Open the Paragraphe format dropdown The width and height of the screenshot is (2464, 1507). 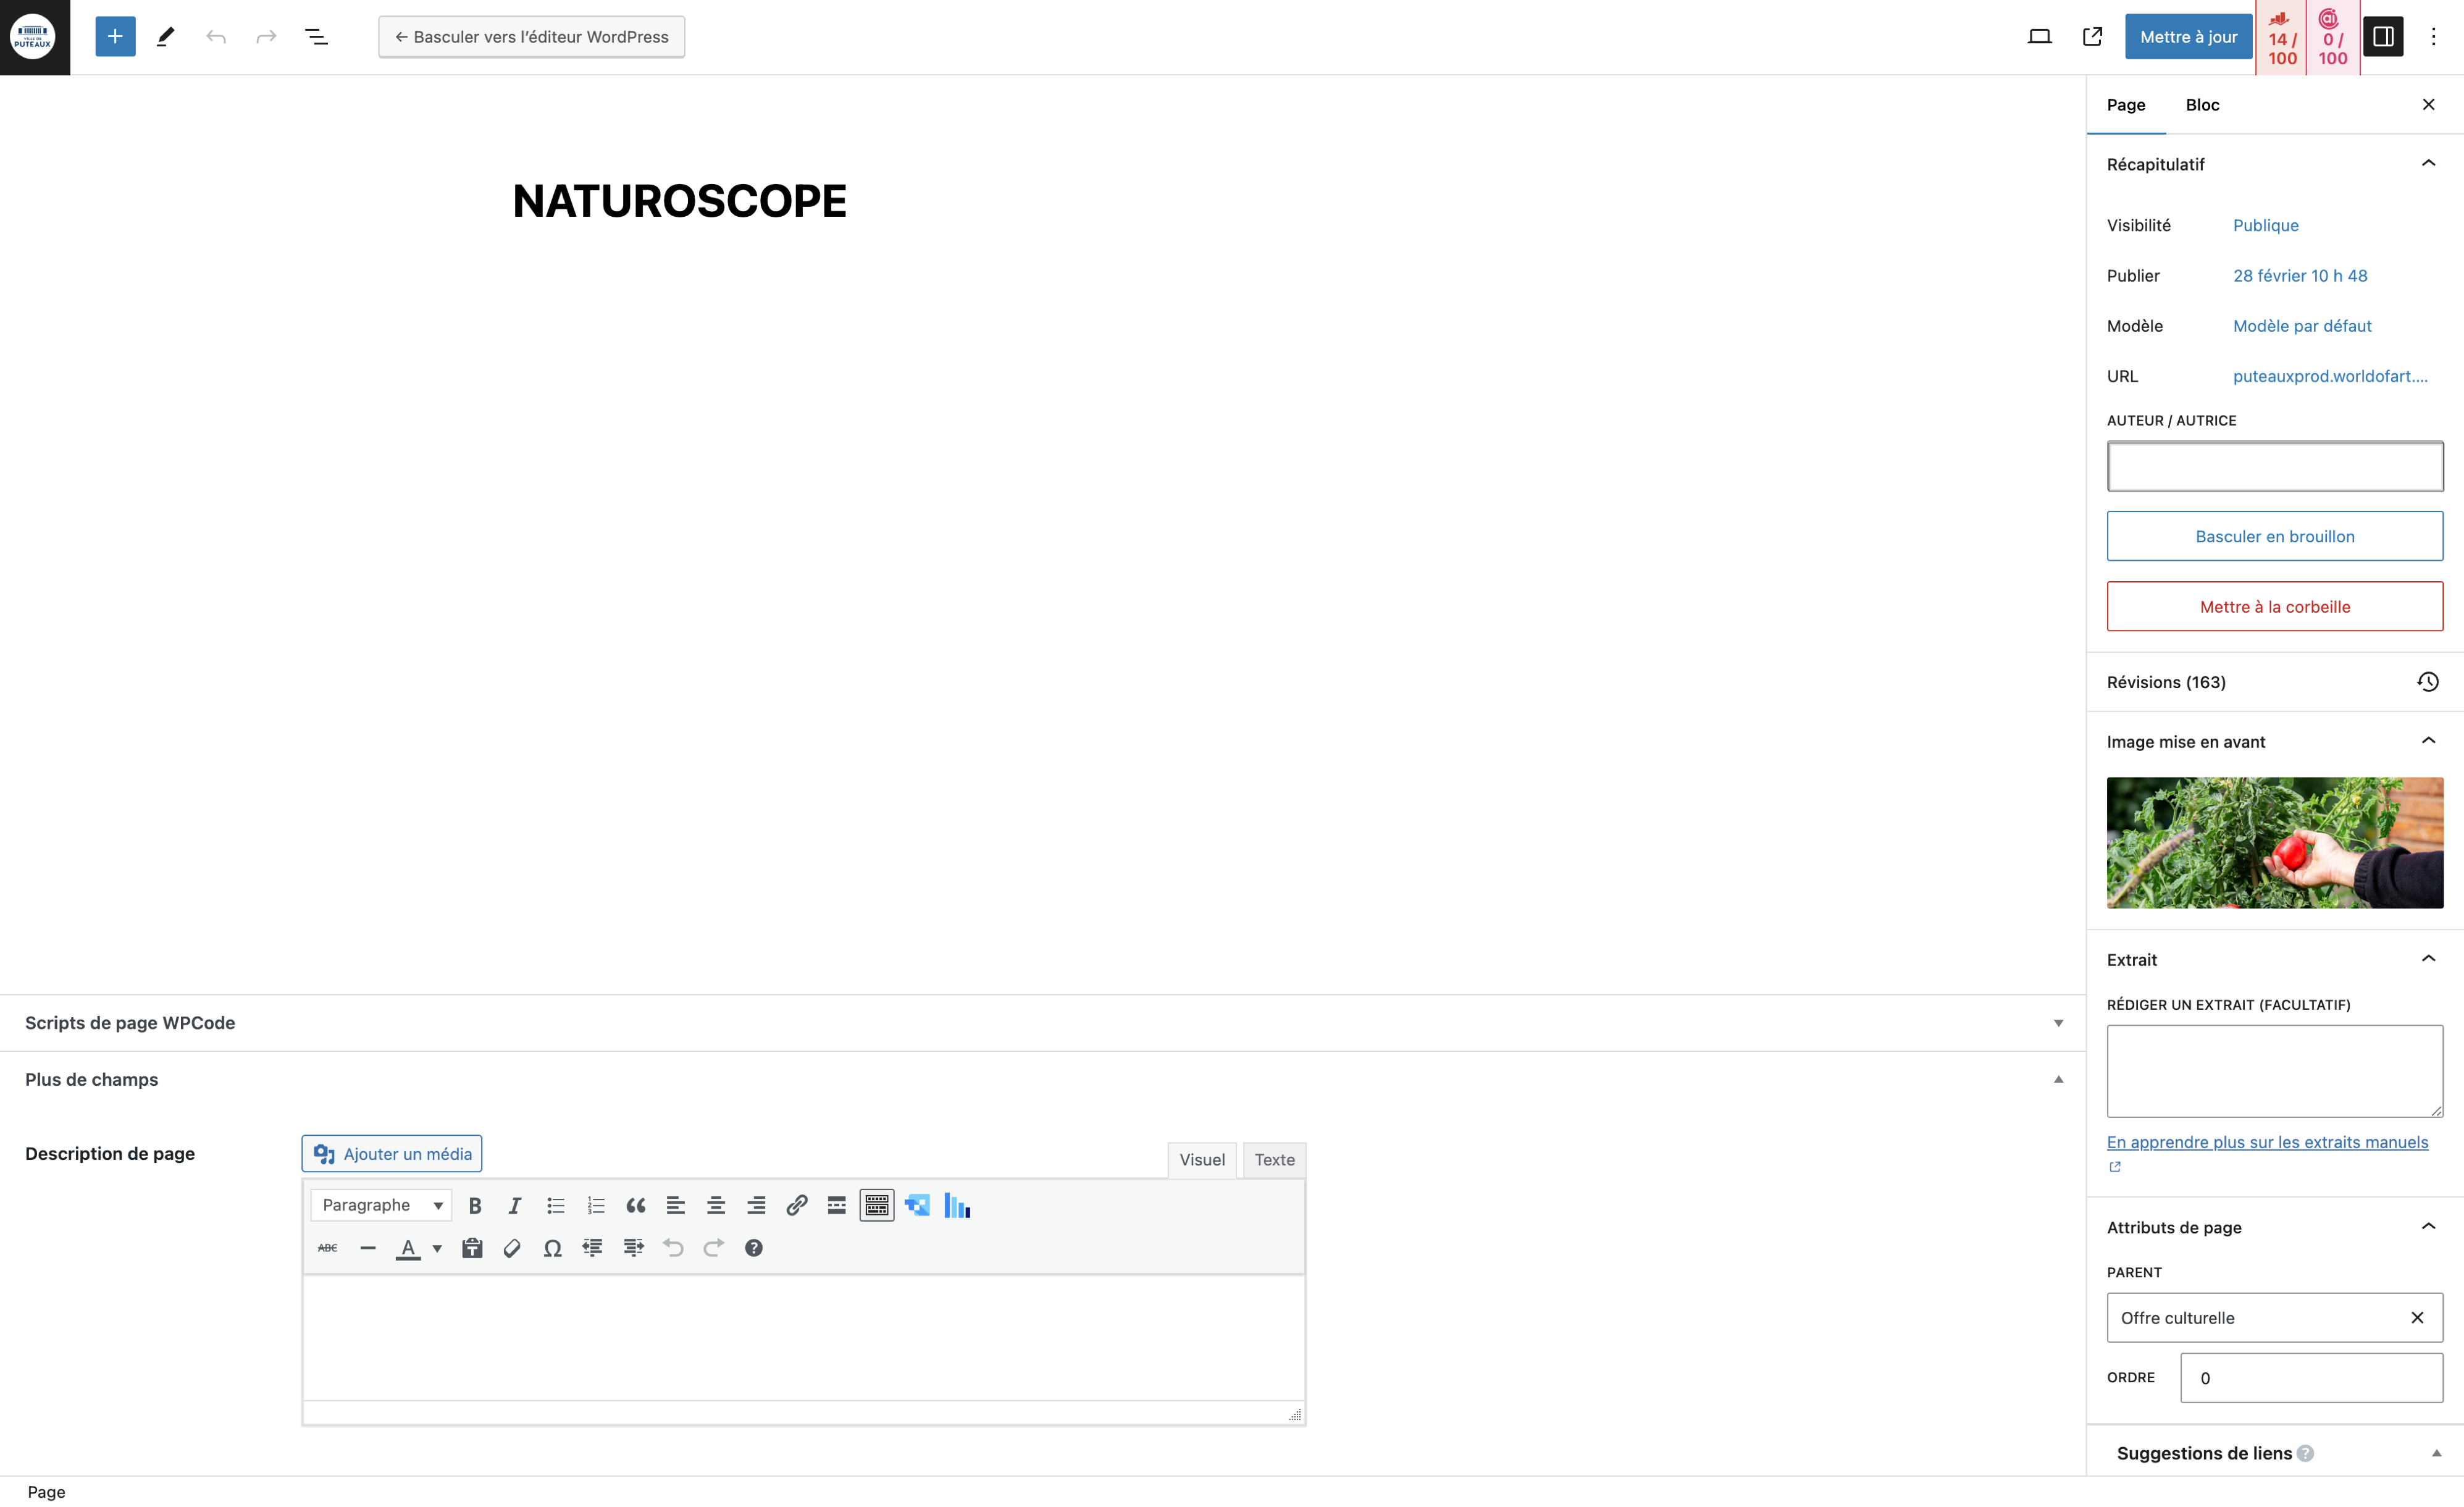381,1206
